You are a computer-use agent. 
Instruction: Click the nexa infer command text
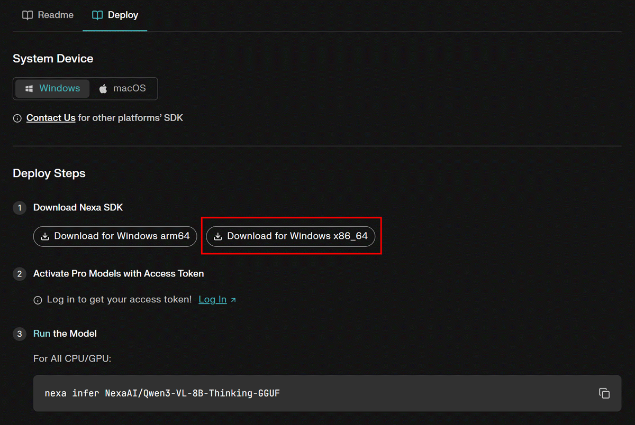tap(162, 393)
